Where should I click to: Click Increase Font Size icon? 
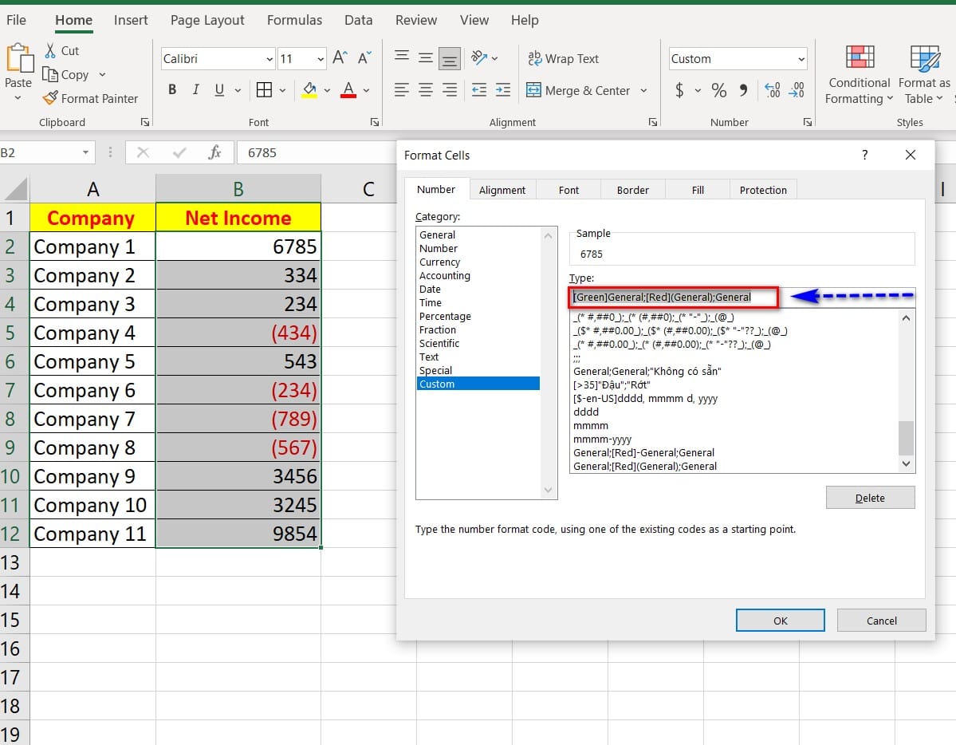click(x=340, y=58)
